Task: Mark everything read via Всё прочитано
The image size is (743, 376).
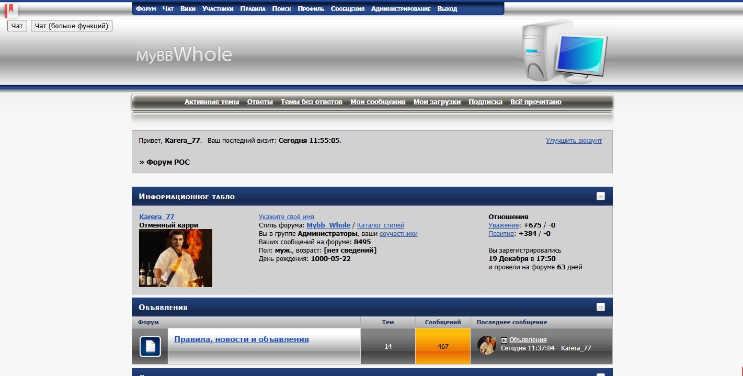Action: pyautogui.click(x=535, y=102)
